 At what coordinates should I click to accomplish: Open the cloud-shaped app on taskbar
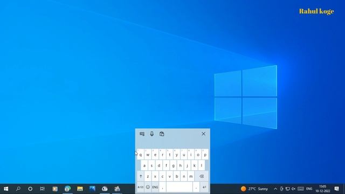pyautogui.click(x=105, y=189)
